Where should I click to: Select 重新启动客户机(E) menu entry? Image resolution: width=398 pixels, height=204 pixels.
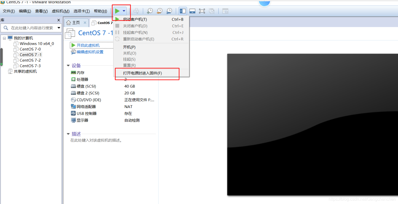coord(151,39)
